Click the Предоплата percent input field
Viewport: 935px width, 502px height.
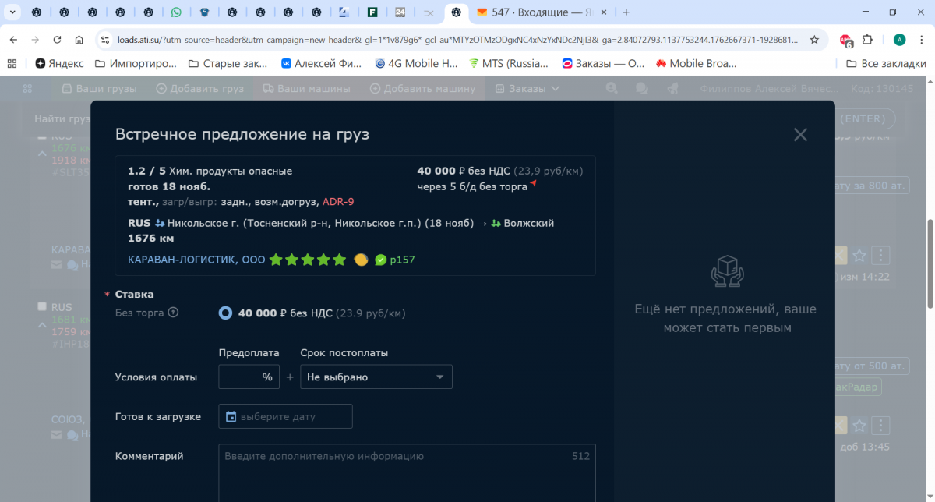point(242,376)
